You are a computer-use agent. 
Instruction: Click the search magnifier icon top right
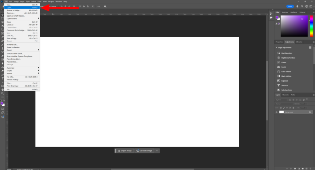click(x=302, y=6)
